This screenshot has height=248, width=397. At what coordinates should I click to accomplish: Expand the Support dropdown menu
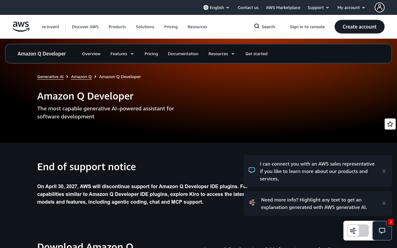(x=319, y=7)
